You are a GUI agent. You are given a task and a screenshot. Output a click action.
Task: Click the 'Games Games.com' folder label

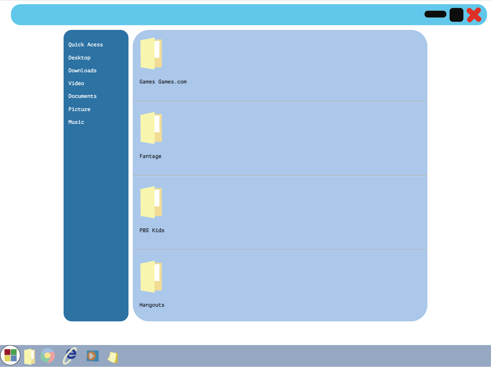point(163,82)
